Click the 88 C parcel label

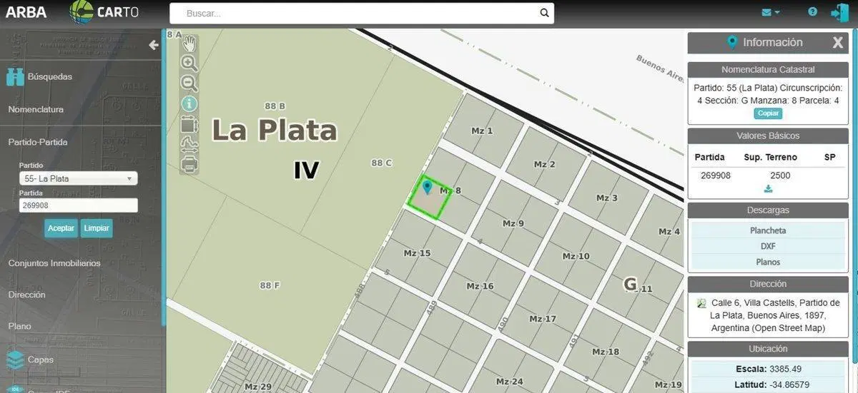click(382, 163)
